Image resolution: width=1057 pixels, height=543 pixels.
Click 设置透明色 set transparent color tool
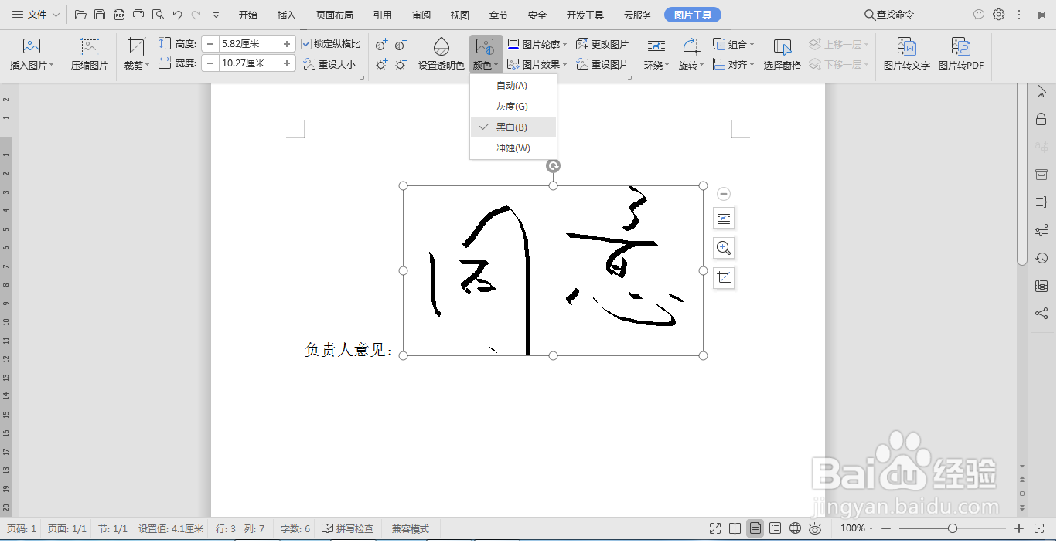click(442, 54)
